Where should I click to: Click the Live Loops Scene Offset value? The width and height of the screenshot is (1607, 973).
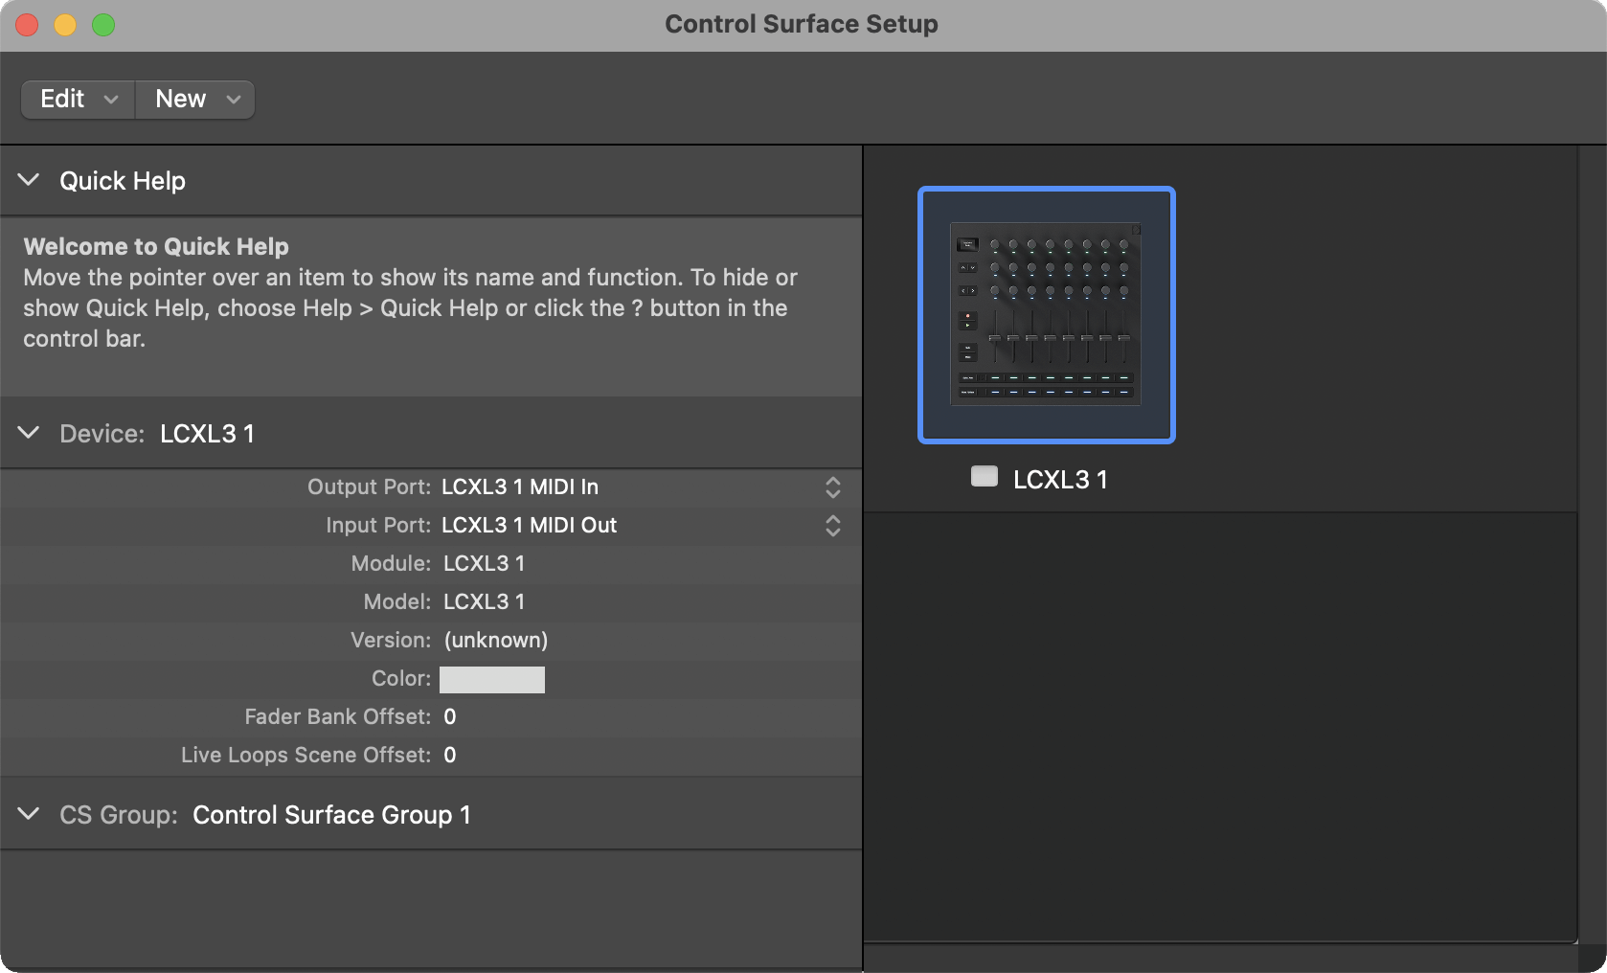pos(450,756)
